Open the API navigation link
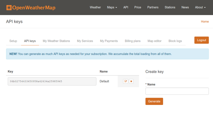213x121 pixels. [126, 7]
